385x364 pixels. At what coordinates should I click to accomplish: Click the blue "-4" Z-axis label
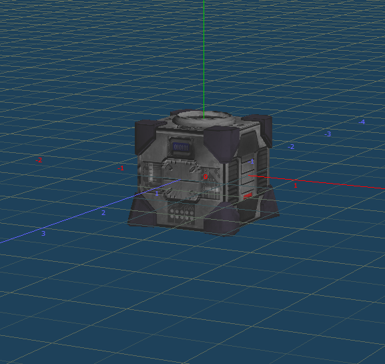[362, 122]
